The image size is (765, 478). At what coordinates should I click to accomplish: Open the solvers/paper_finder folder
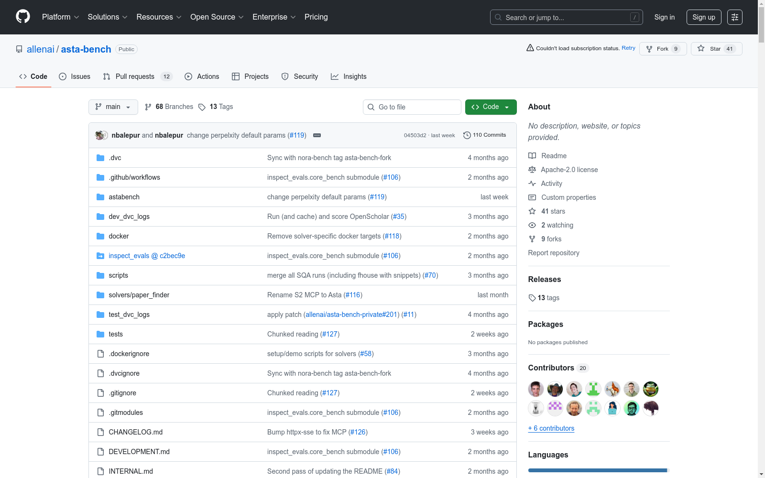coord(139,295)
